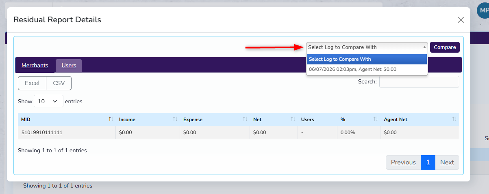Select MID cell 51019910111111
489x194 pixels.
[67, 132]
